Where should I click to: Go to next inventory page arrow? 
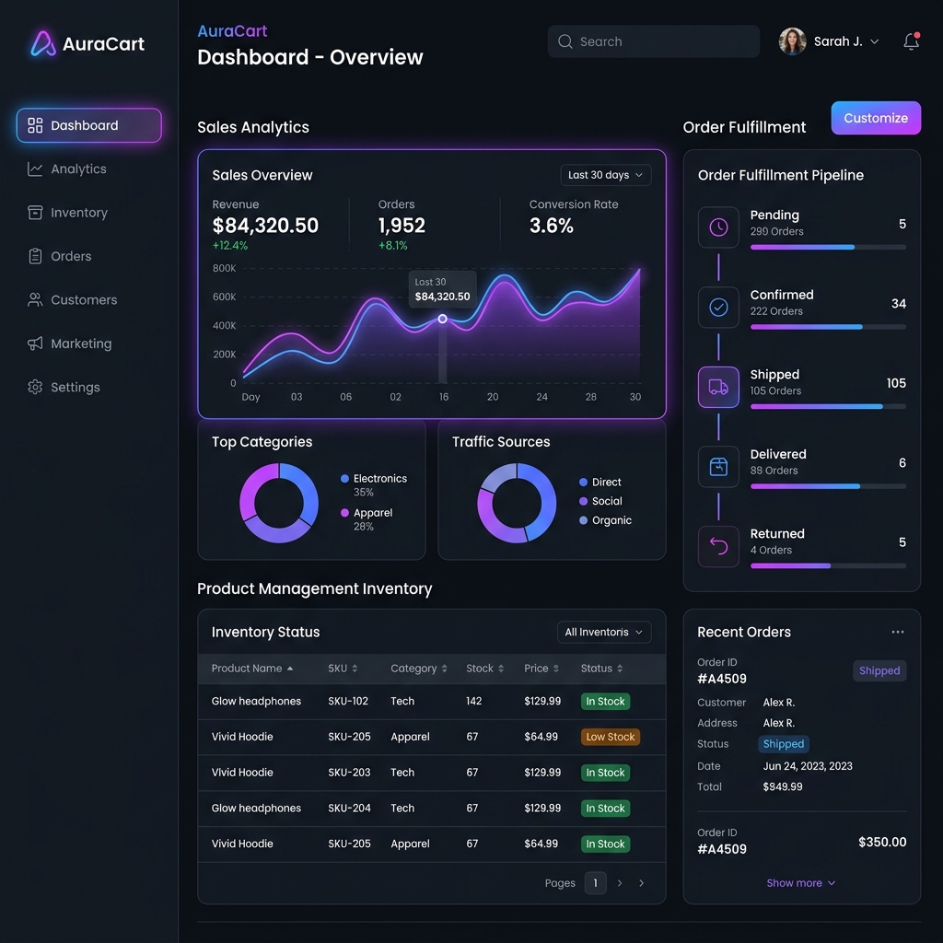pyautogui.click(x=620, y=883)
